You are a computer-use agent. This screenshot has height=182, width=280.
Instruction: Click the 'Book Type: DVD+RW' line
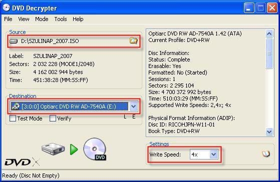174,131
